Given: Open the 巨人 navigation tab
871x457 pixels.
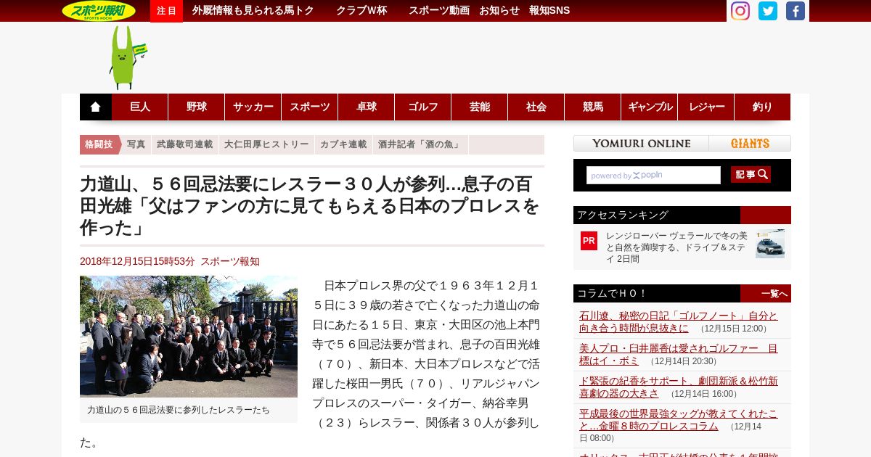Looking at the screenshot, I should click(140, 107).
